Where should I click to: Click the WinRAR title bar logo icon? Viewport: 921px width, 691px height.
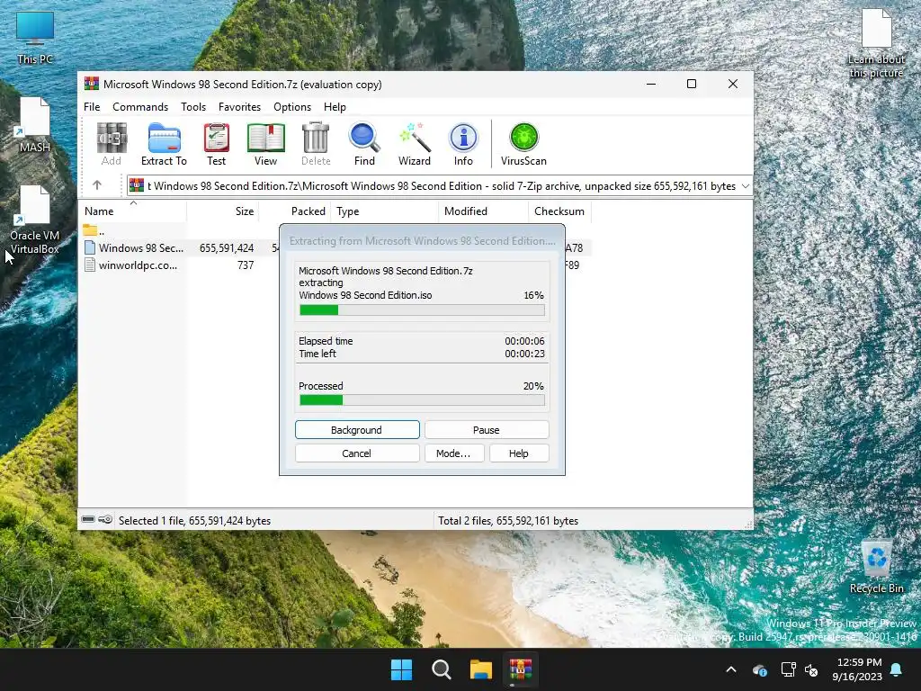91,84
